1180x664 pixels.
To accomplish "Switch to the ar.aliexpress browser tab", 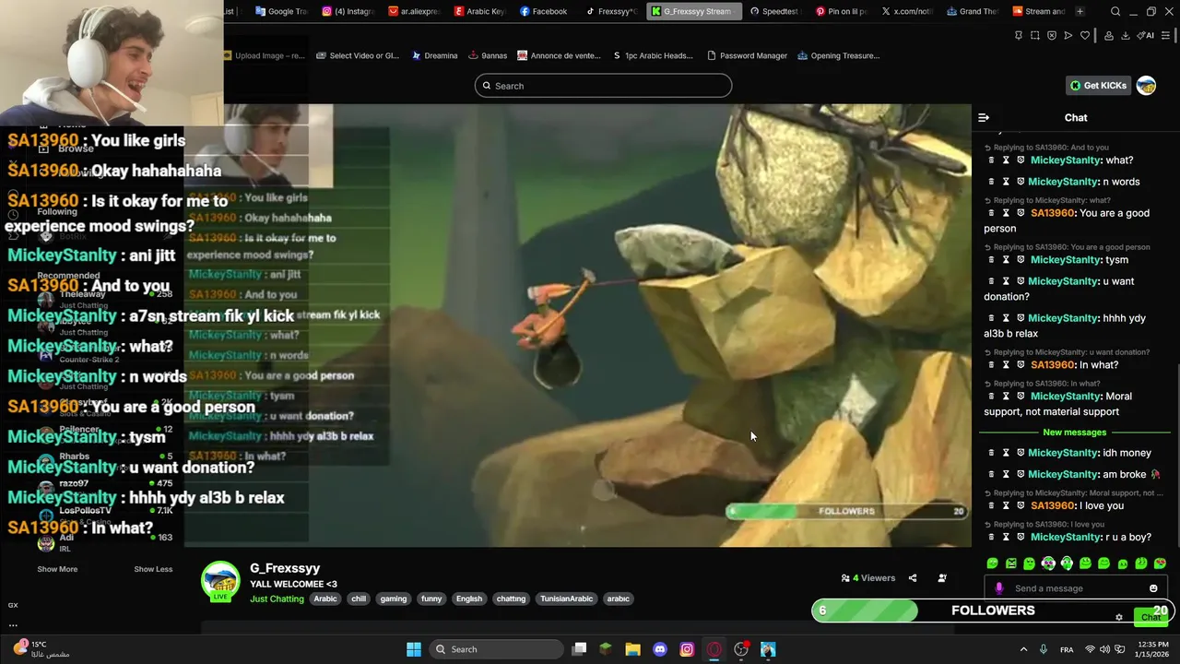I will point(414,11).
